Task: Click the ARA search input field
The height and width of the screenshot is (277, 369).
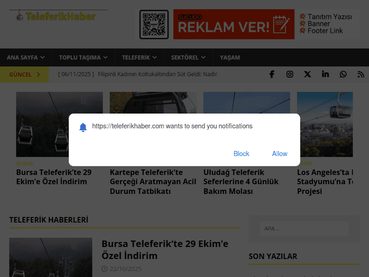Action: click(304, 229)
